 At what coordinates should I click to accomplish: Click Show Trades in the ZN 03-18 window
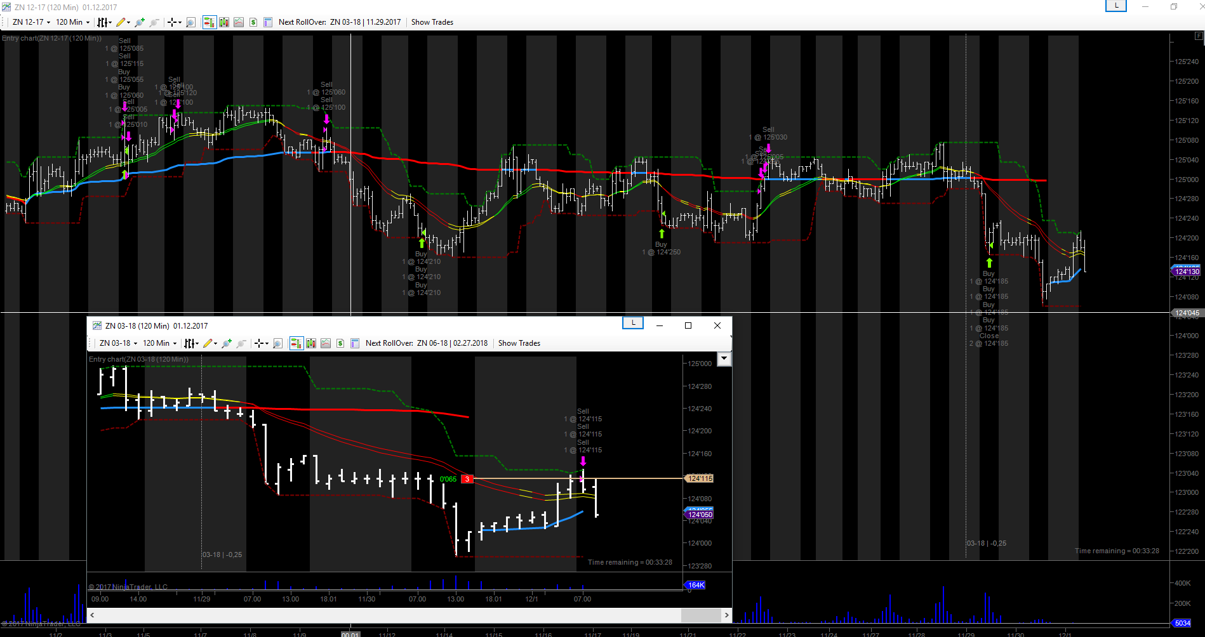click(x=519, y=343)
